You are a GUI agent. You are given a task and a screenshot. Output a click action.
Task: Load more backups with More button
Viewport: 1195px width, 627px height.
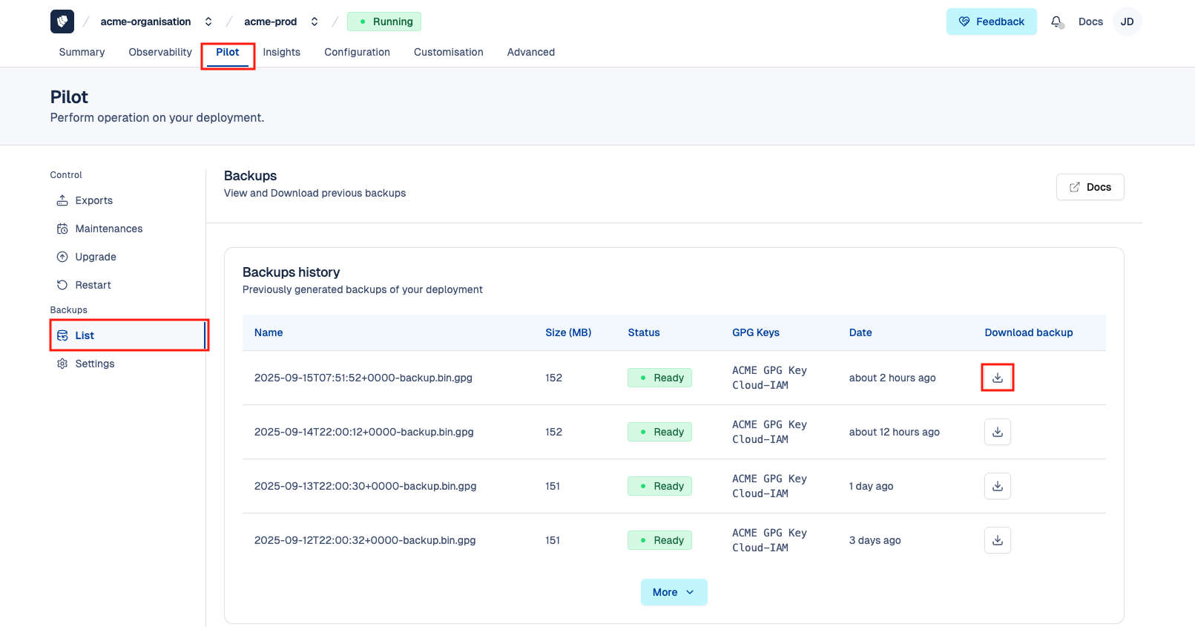click(674, 592)
